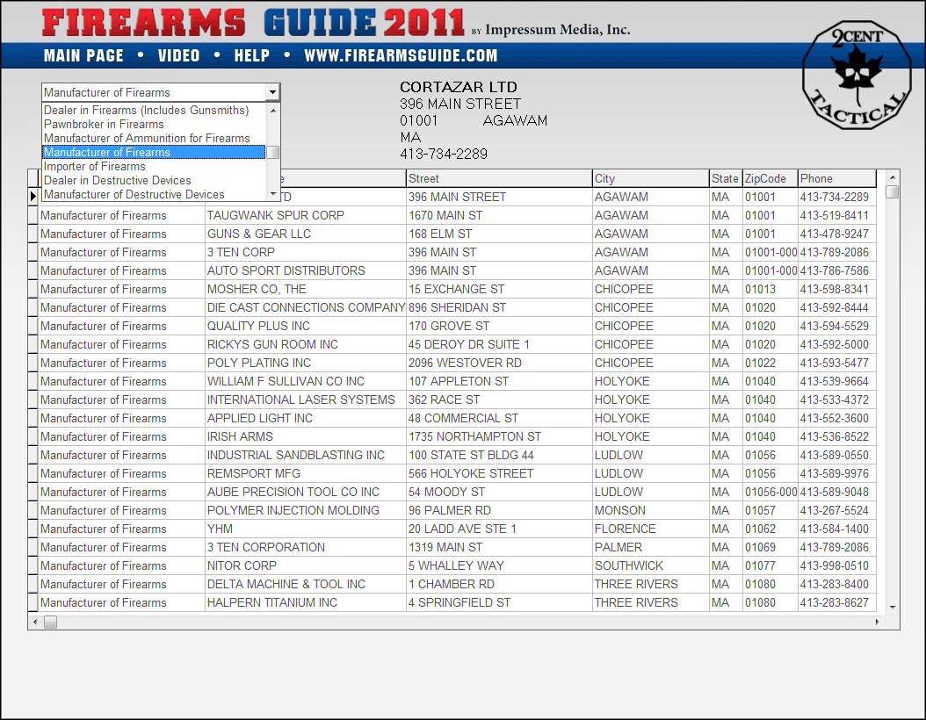Sort by the Phone column header

pyautogui.click(x=836, y=178)
